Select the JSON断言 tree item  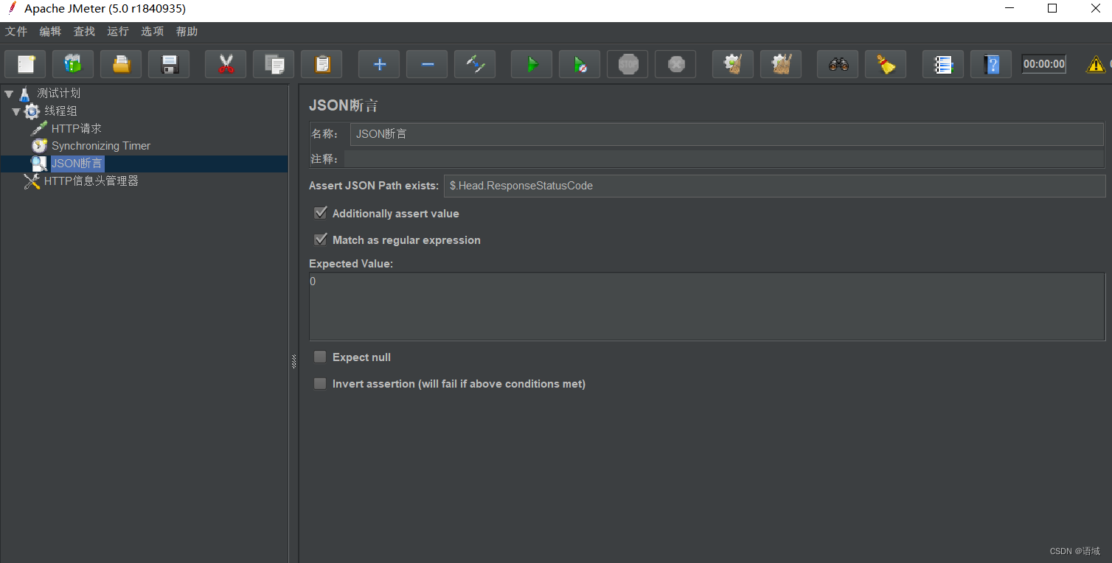point(77,164)
